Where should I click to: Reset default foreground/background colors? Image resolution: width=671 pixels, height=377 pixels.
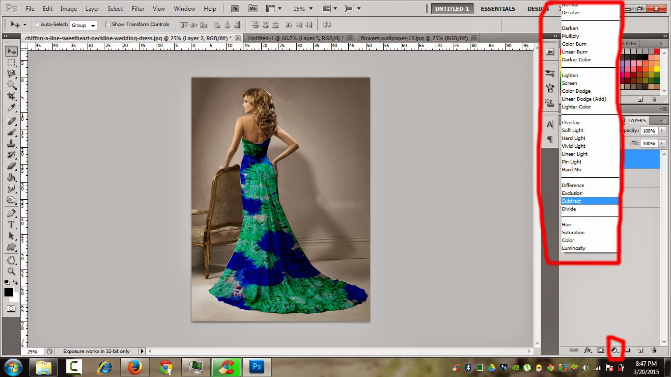click(7, 282)
